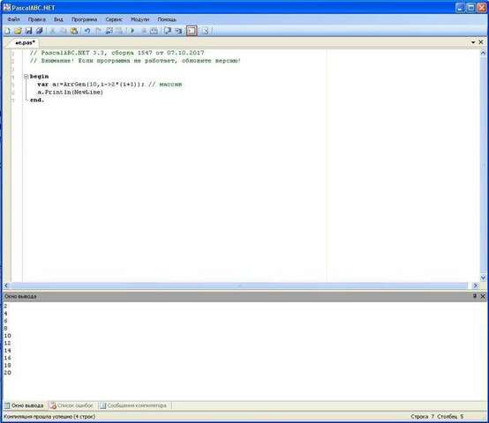
Task: Collapse the begin block fold marker
Action: (26, 77)
